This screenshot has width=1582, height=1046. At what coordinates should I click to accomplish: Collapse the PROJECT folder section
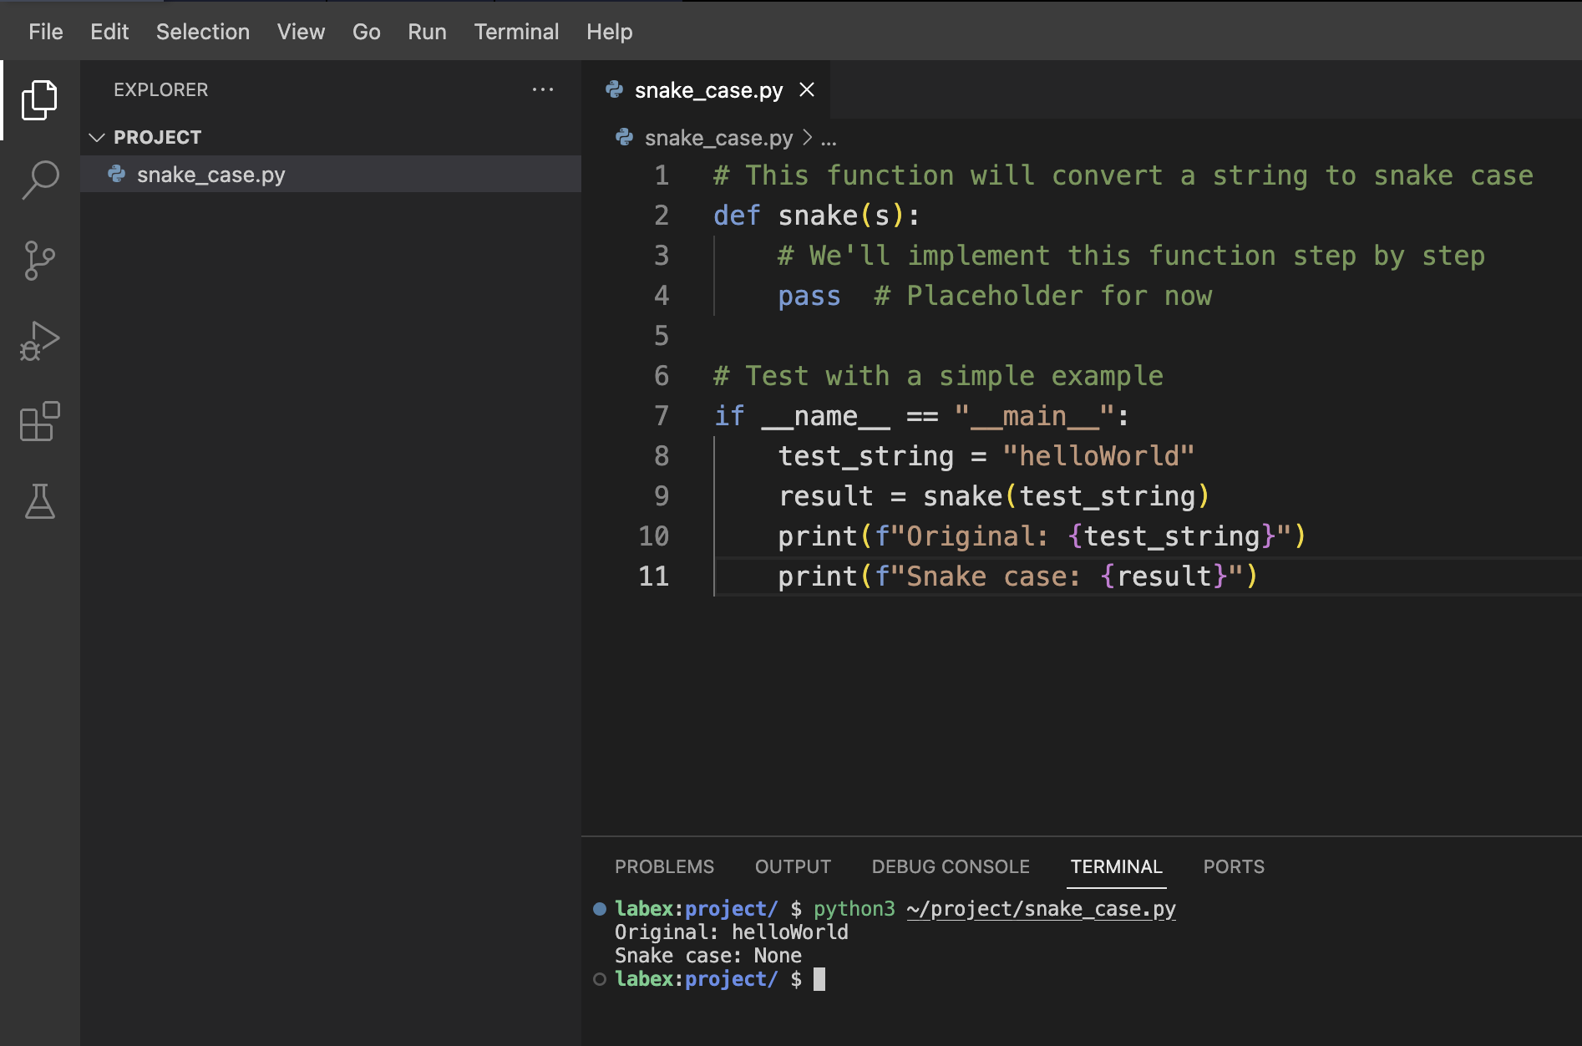[x=97, y=137]
